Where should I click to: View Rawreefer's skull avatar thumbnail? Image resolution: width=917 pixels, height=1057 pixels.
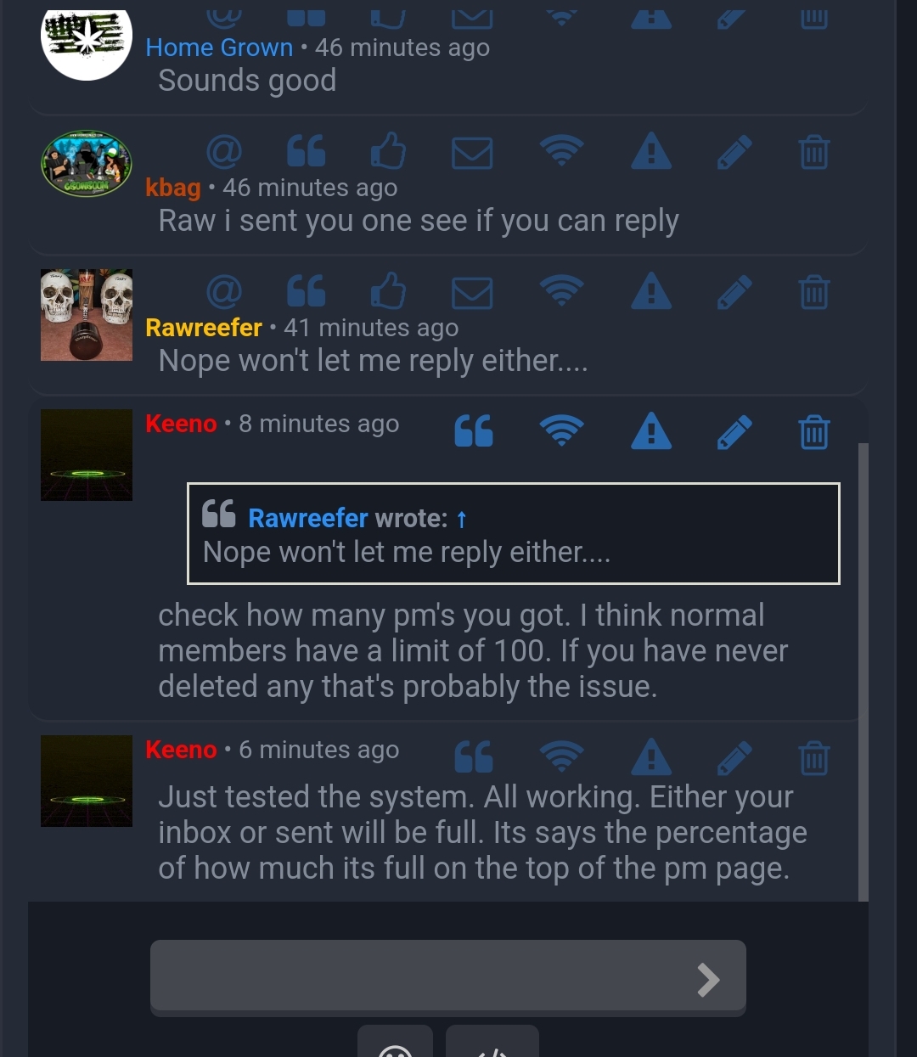(x=87, y=315)
